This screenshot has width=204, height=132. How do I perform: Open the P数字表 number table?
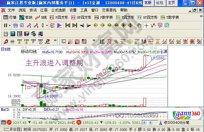(104, 17)
